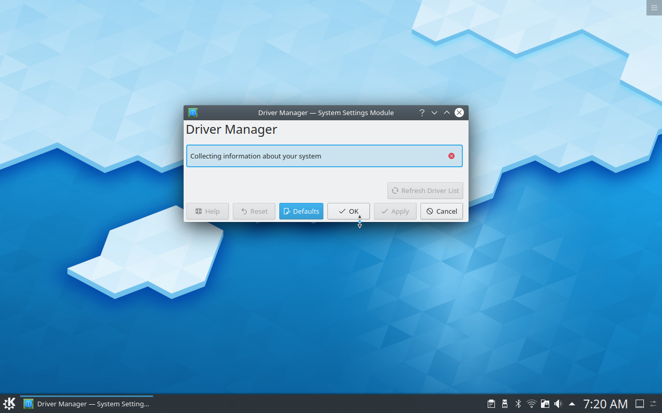Open the Vaults lock-folder tray icon
This screenshot has width=662, height=413.
point(545,404)
